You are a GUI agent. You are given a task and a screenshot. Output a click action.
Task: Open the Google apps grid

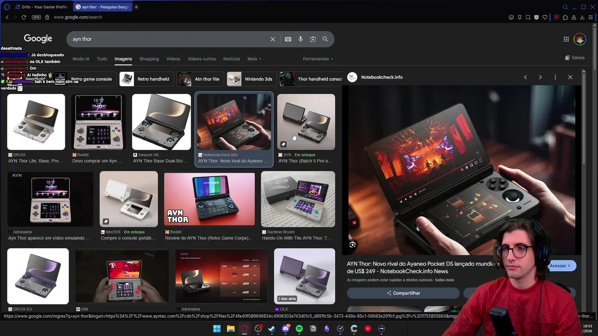click(566, 39)
